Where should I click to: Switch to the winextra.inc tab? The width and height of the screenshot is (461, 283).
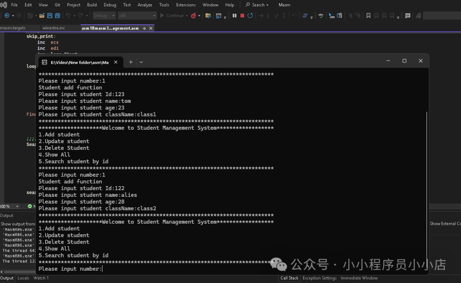pyautogui.click(x=54, y=28)
